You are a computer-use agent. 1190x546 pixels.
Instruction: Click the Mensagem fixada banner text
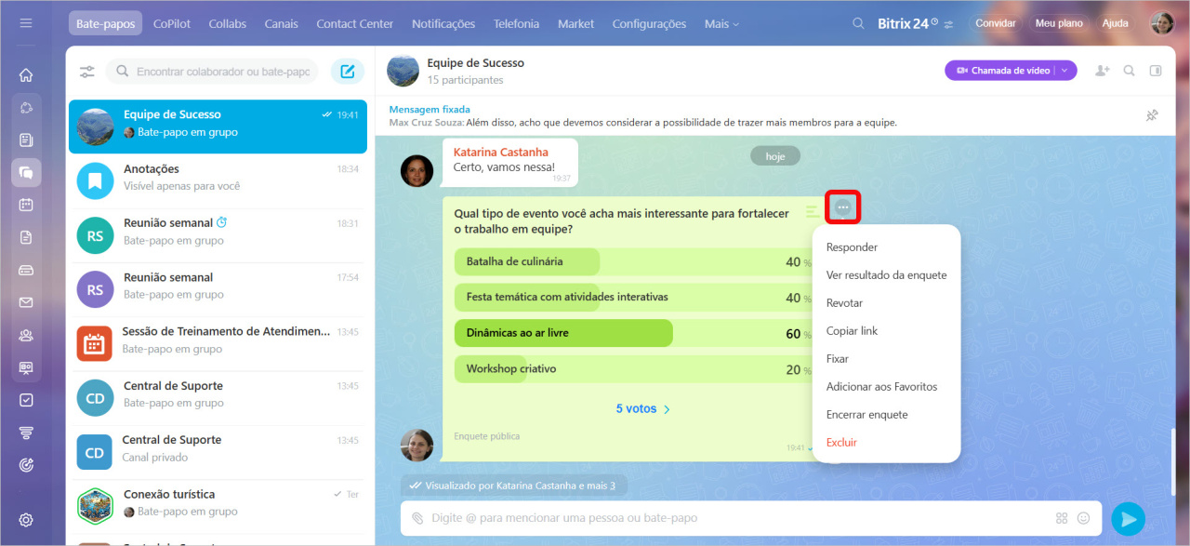pyautogui.click(x=430, y=109)
